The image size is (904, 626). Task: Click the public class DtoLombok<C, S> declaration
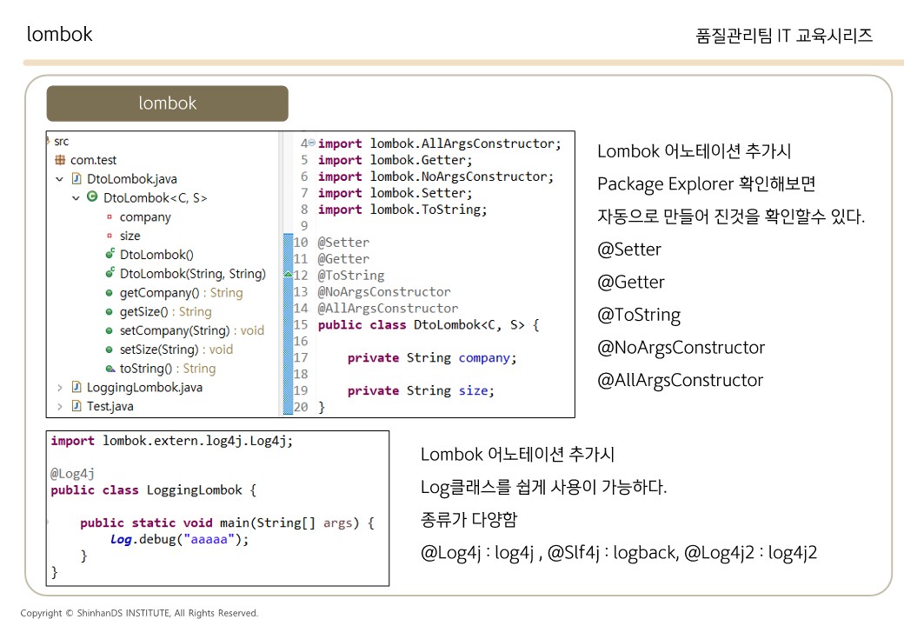tap(429, 325)
